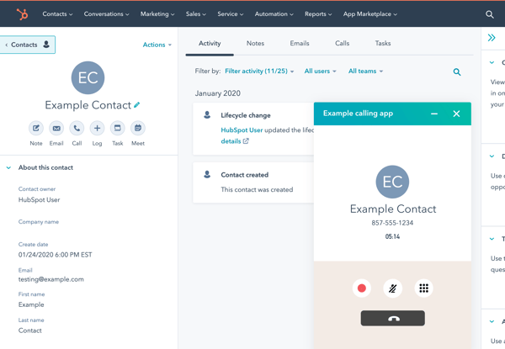This screenshot has width=505, height=349.
Task: Open the global search magnifier in top bar
Action: [490, 14]
